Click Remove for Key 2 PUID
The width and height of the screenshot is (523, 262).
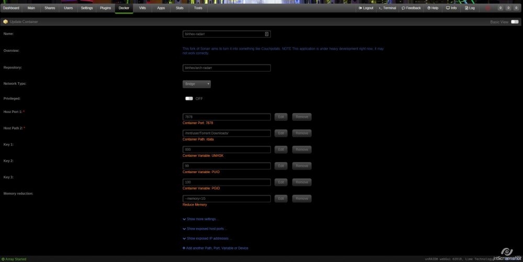click(x=302, y=166)
